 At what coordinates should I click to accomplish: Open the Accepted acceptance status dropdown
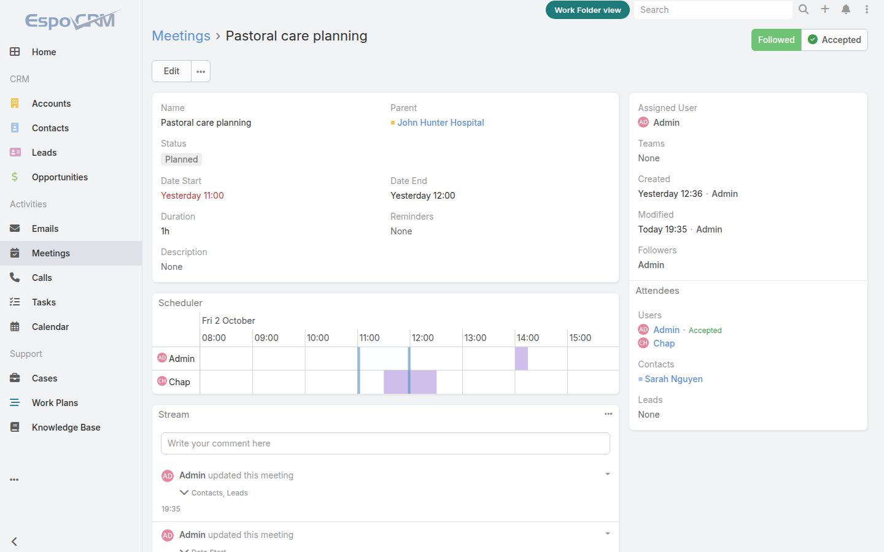834,40
